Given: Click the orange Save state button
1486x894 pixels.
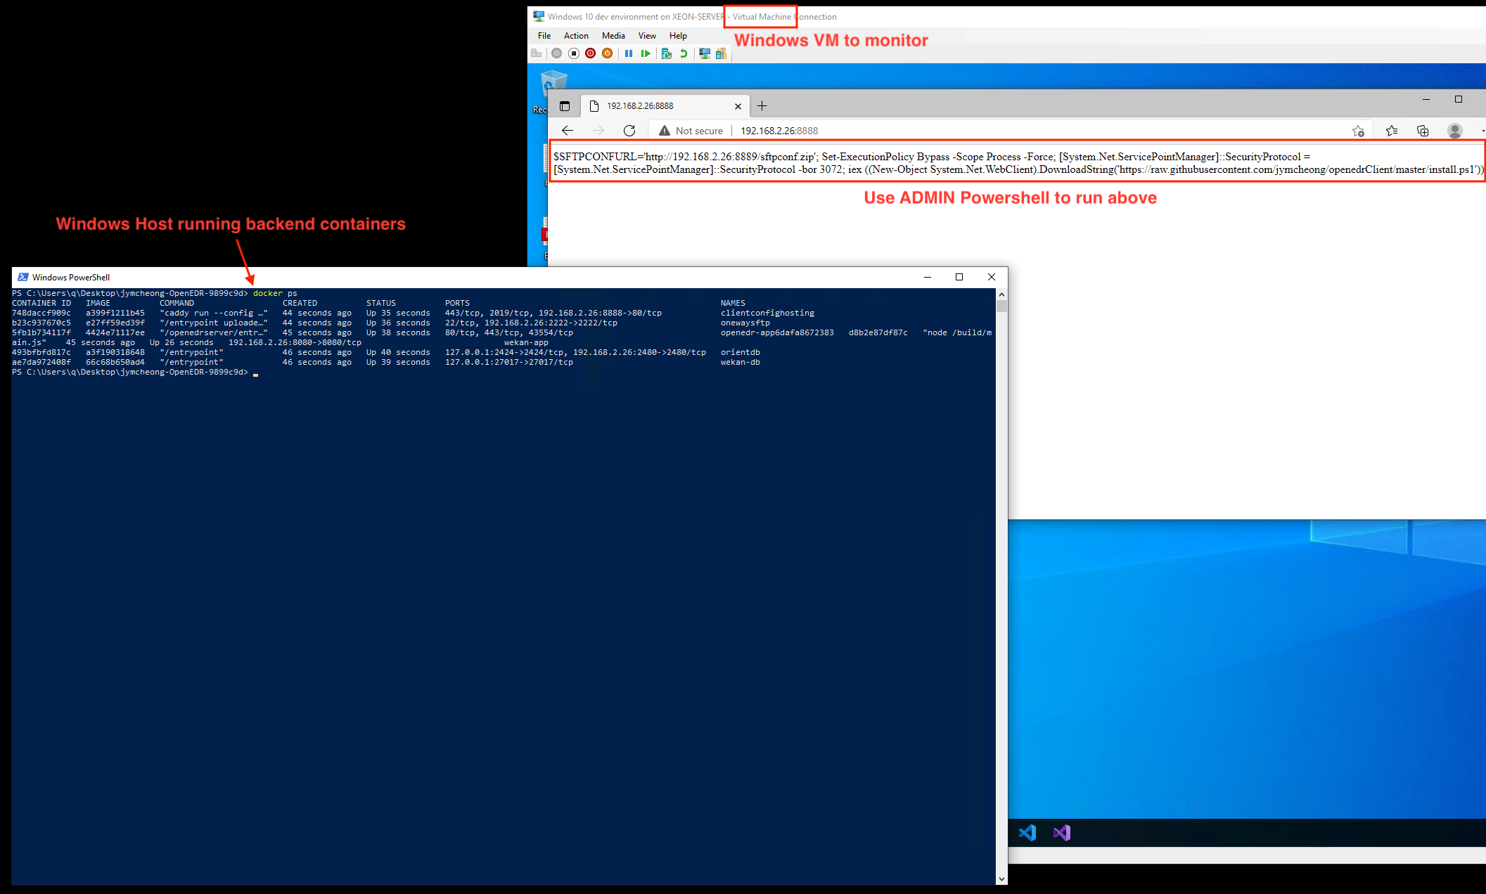Looking at the screenshot, I should (608, 53).
